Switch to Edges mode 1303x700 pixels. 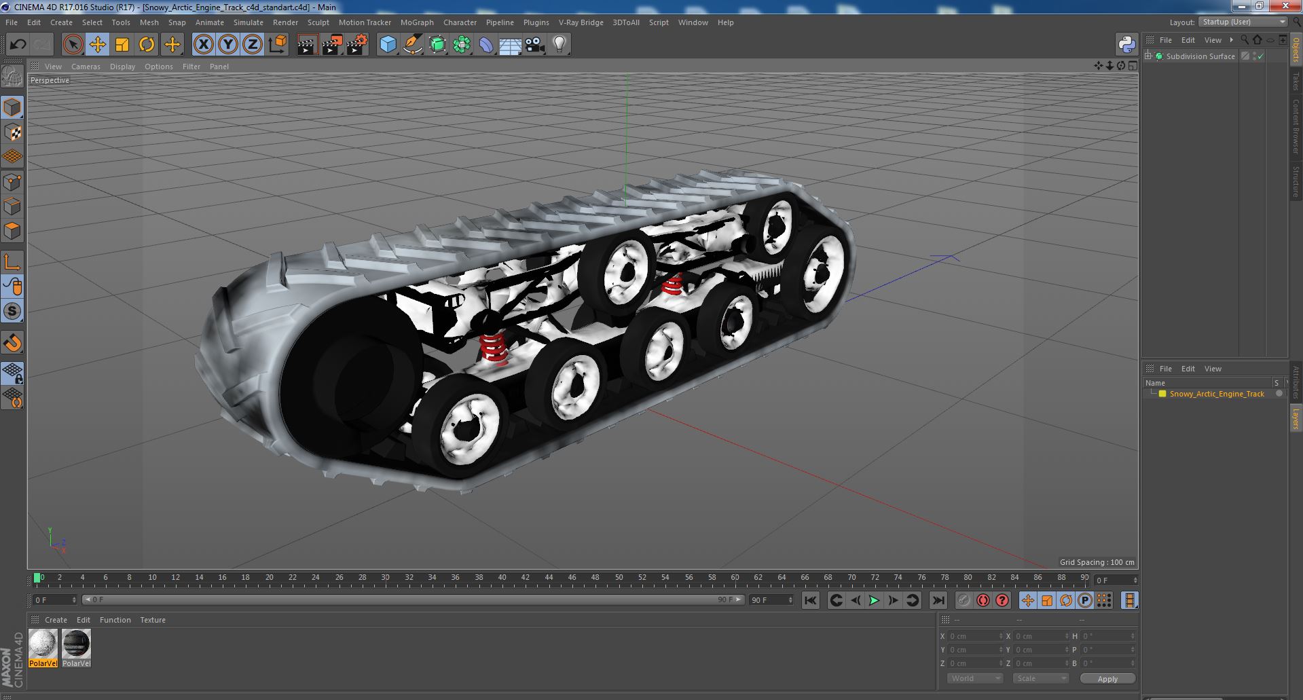pos(12,206)
